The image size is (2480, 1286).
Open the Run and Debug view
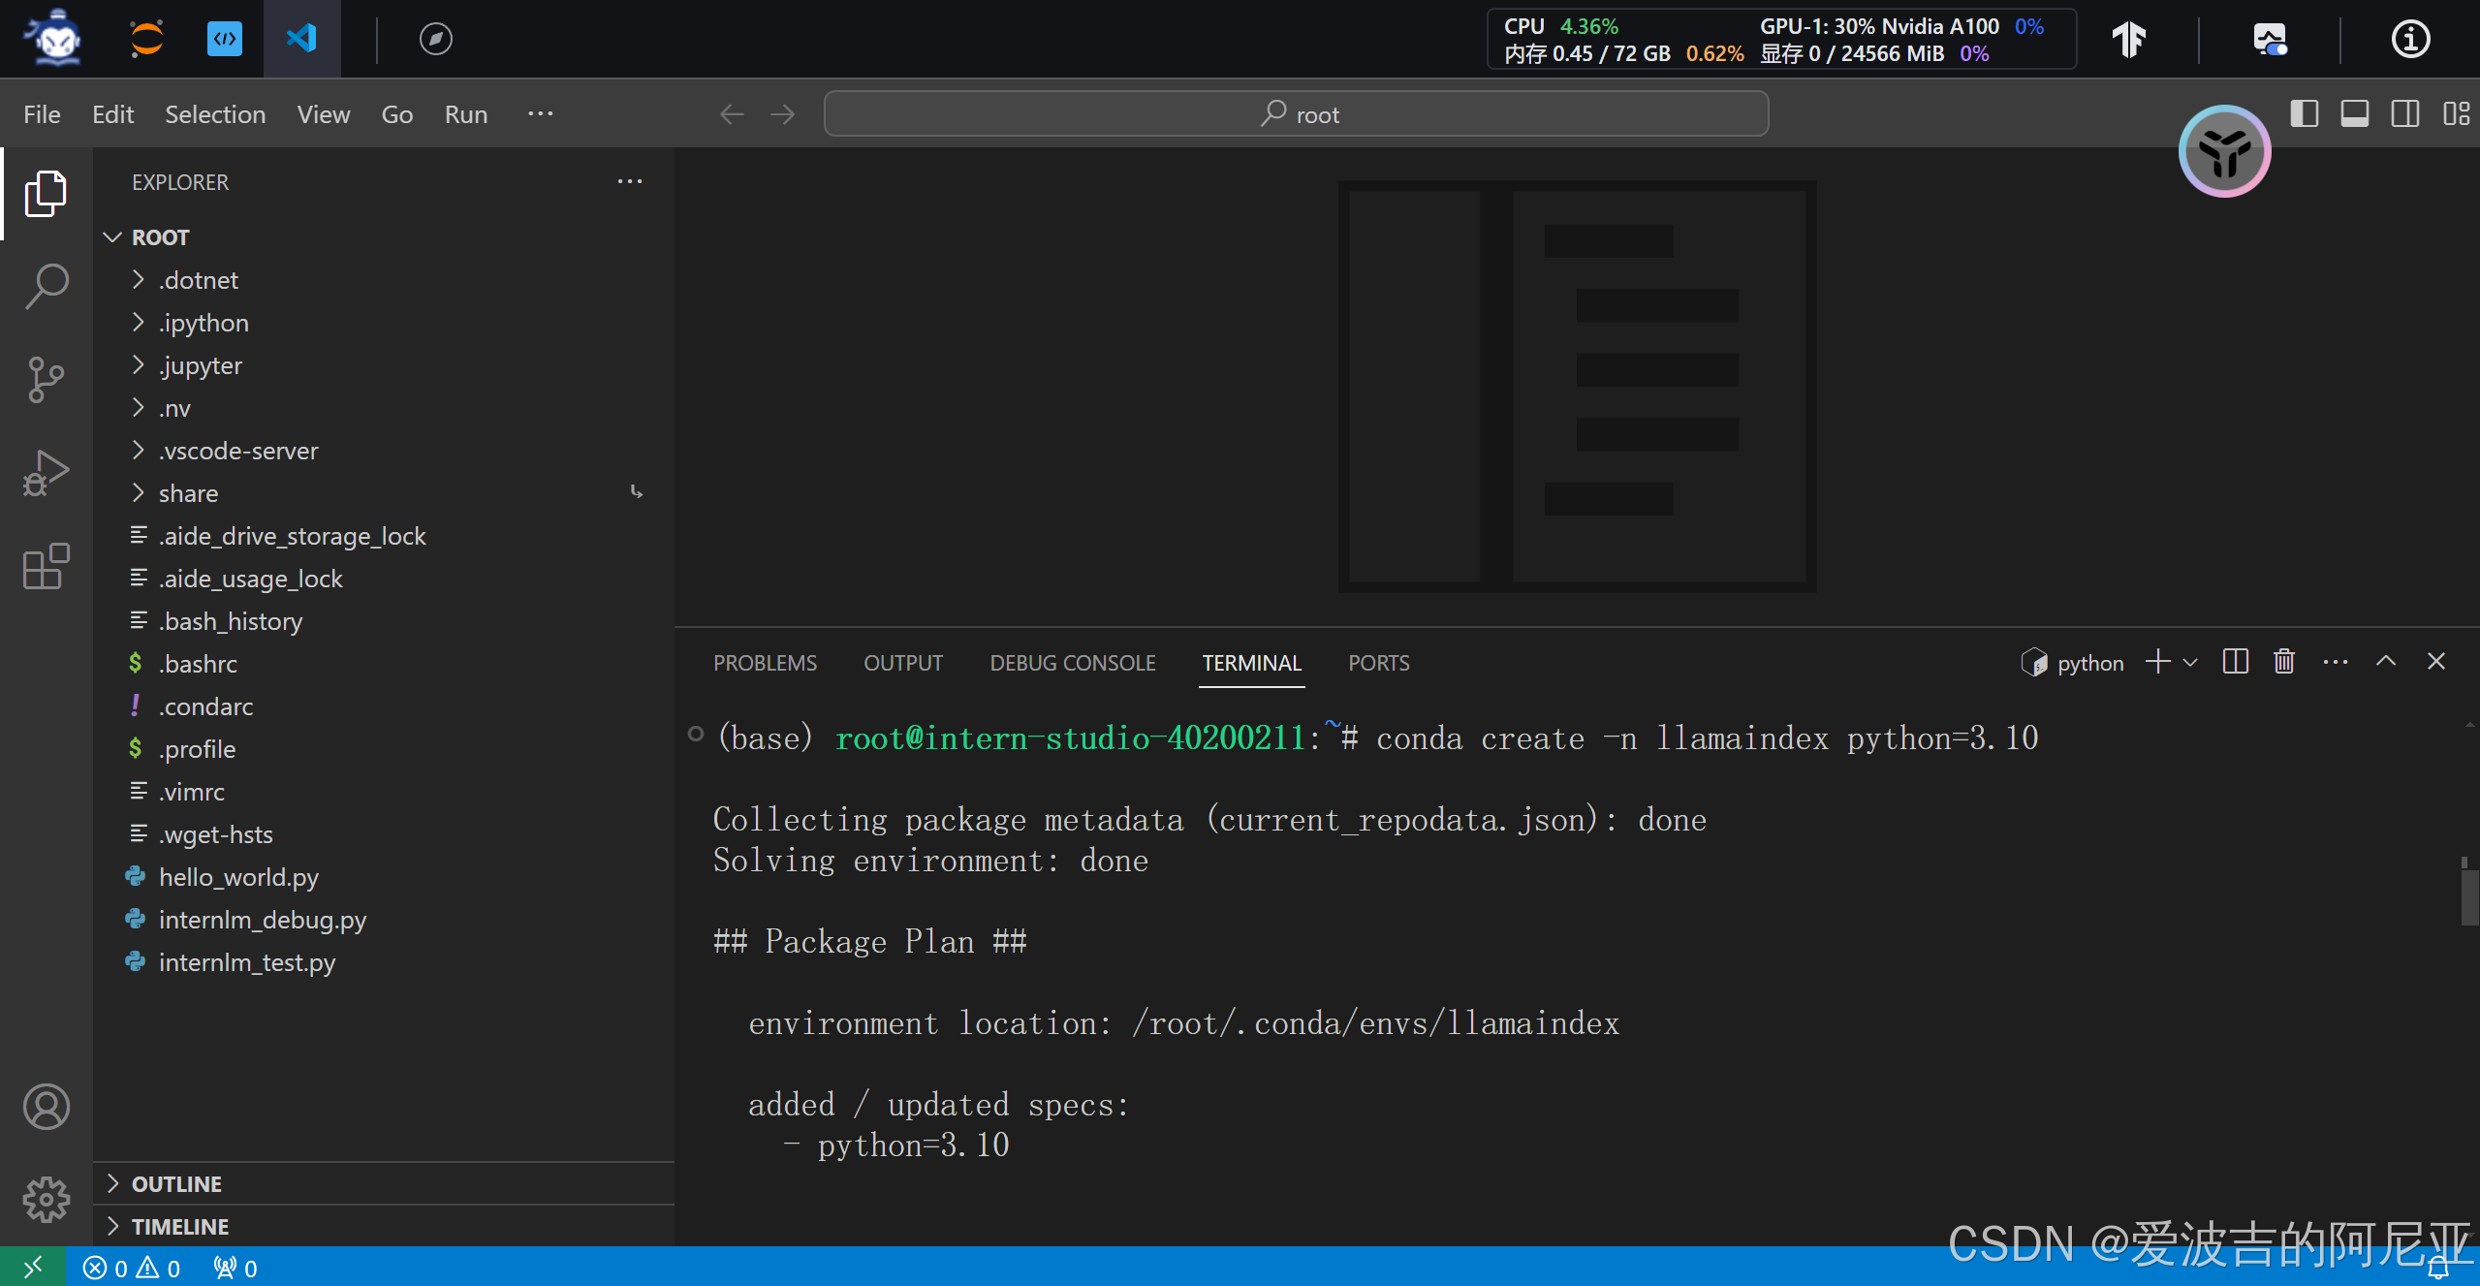[46, 473]
